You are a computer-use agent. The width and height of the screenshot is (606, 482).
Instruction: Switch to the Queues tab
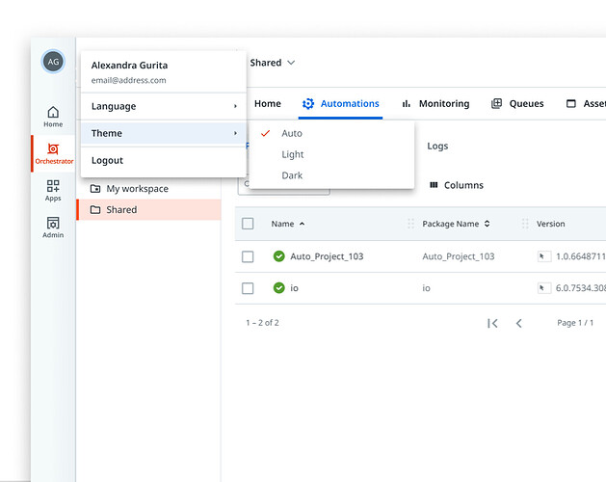pos(517,104)
